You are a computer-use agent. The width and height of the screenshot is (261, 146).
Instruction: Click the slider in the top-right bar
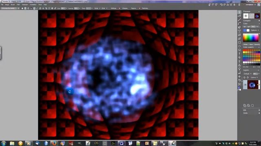pyautogui.click(x=250, y=5)
